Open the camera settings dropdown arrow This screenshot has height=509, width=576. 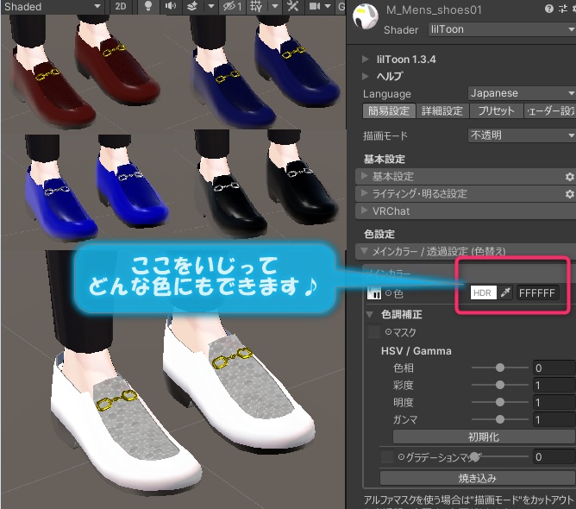328,6
